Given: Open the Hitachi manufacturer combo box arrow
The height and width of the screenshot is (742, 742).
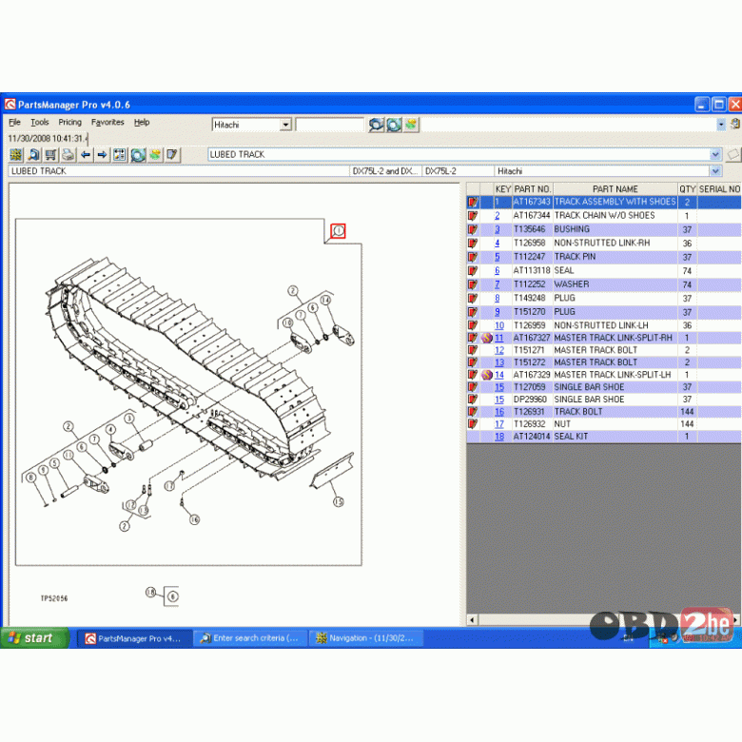Looking at the screenshot, I should [285, 125].
